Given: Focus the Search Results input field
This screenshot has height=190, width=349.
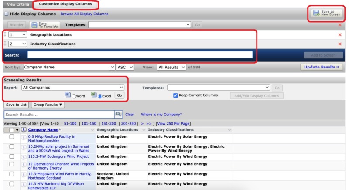Looking at the screenshot, I should point(59,115).
